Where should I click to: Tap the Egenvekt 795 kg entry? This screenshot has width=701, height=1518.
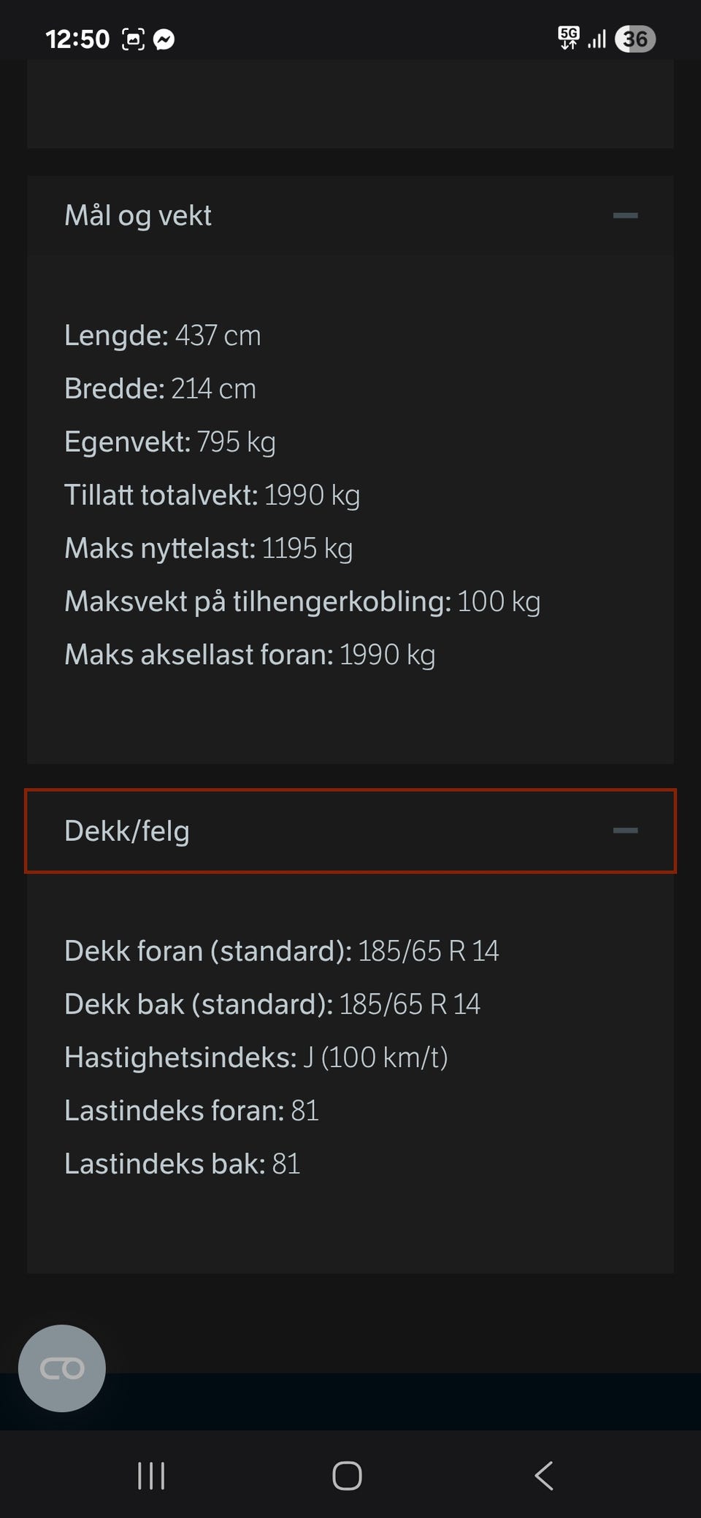click(169, 442)
